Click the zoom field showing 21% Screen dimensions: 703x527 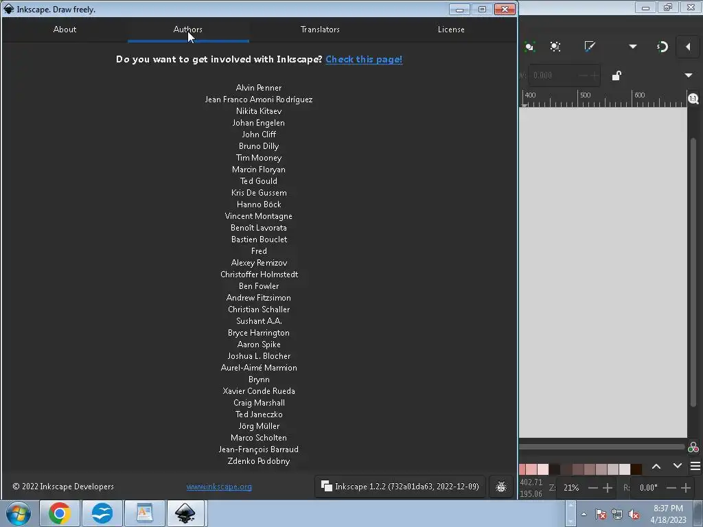571,488
